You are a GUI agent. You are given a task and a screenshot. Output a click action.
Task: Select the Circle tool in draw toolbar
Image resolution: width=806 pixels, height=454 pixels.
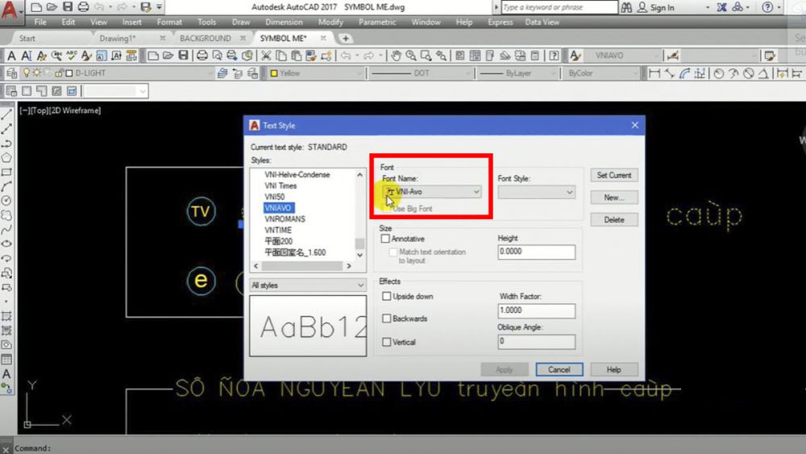pyautogui.click(x=6, y=201)
